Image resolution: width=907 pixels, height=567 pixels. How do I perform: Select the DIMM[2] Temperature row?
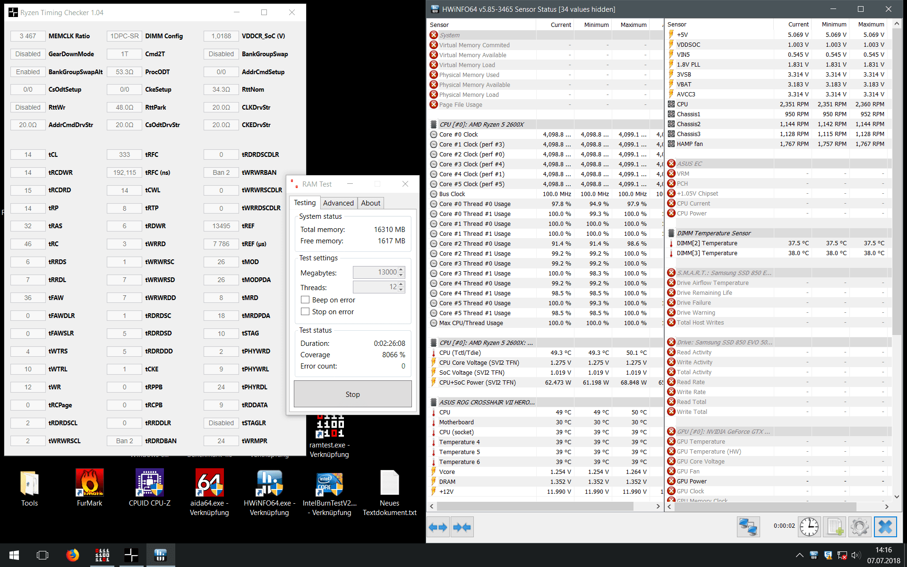(779, 243)
